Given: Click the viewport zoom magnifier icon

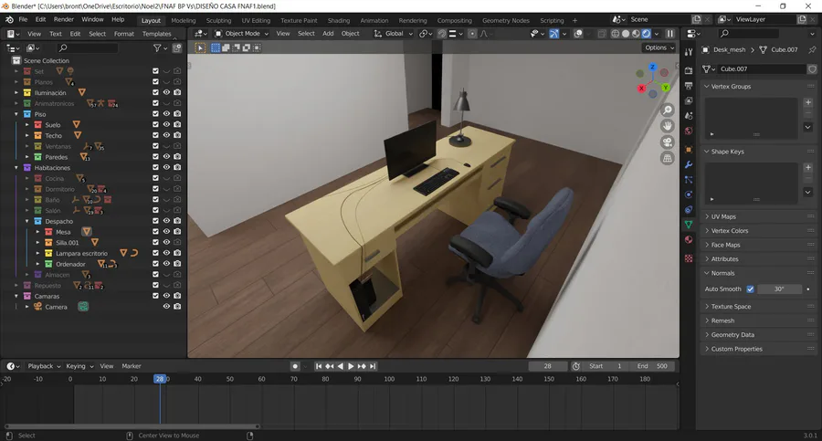Looking at the screenshot, I should pos(668,110).
